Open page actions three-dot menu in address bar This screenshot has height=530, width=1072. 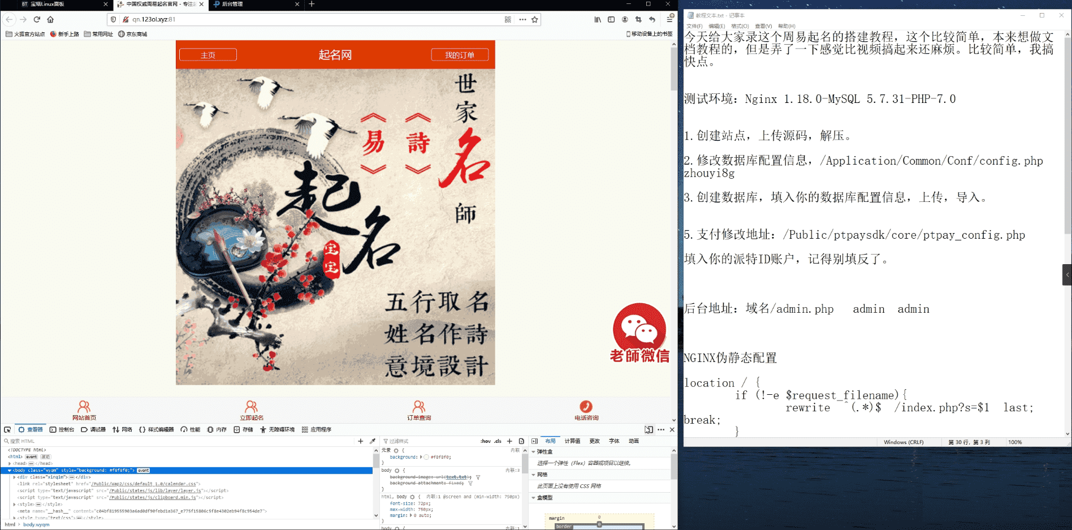(x=522, y=19)
